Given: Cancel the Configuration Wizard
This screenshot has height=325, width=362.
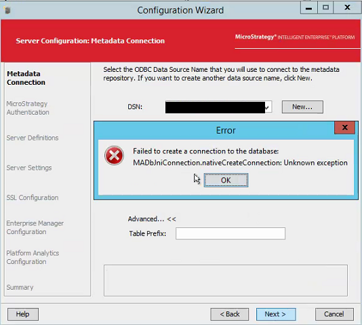Looking at the screenshot, I should coord(334,314).
